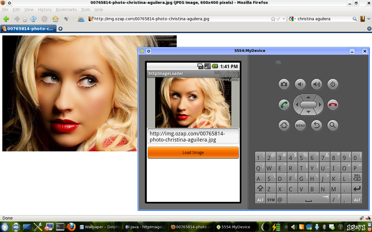The width and height of the screenshot is (372, 232).
Task: Click the emulator volume up button
Action: (x=316, y=84)
